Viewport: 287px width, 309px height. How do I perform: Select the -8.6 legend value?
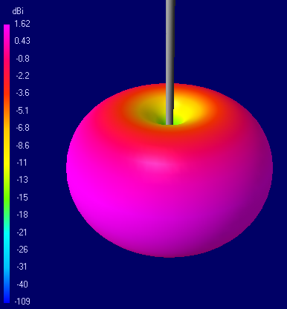click(22, 146)
